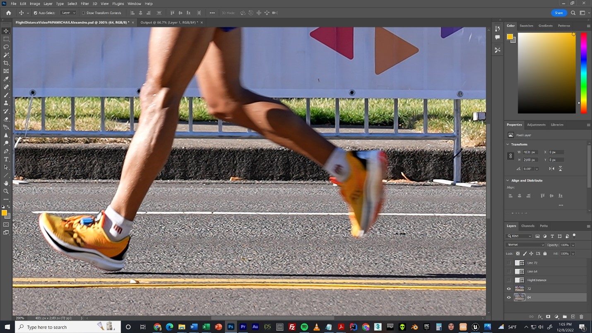592x333 pixels.
Task: Select the Move tool in the toolbar
Action: [6, 31]
